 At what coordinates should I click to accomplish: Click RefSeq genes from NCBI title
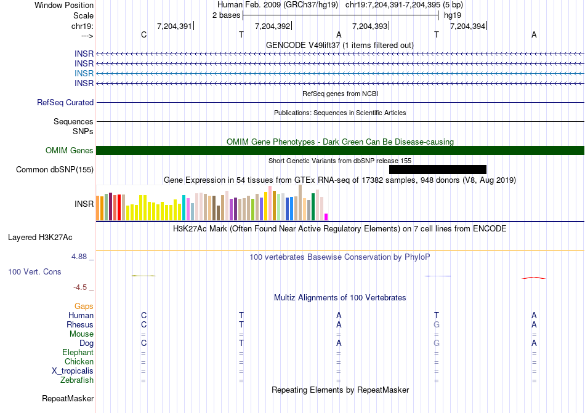[x=340, y=94]
